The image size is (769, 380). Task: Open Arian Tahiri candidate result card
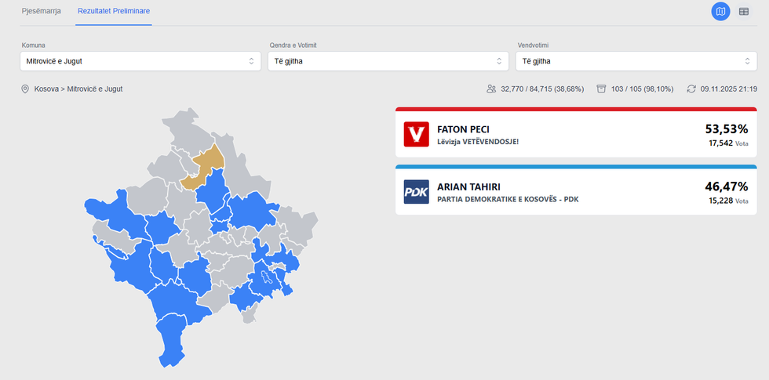click(576, 193)
